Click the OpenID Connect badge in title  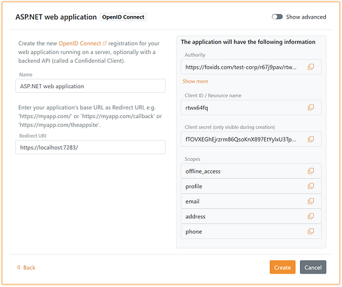tap(123, 17)
